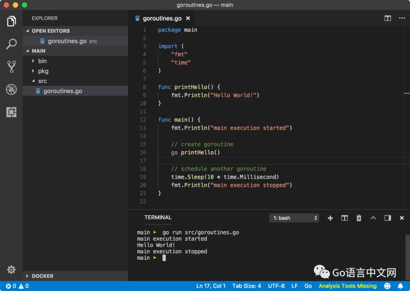Open the Manage gear menu
The width and height of the screenshot is (410, 291).
pos(11,269)
